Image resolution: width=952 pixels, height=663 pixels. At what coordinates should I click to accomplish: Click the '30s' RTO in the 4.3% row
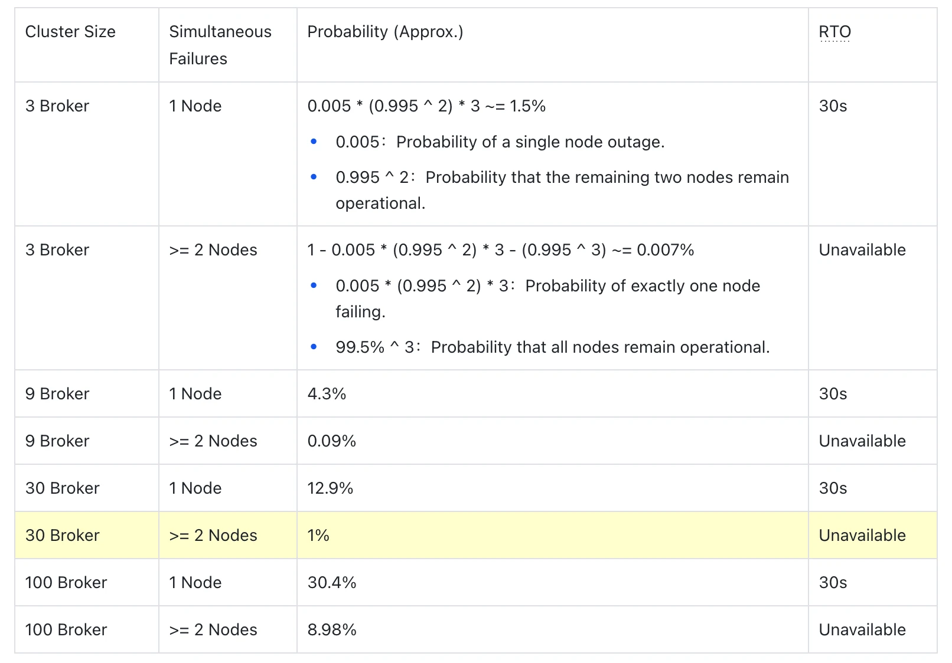tap(833, 394)
